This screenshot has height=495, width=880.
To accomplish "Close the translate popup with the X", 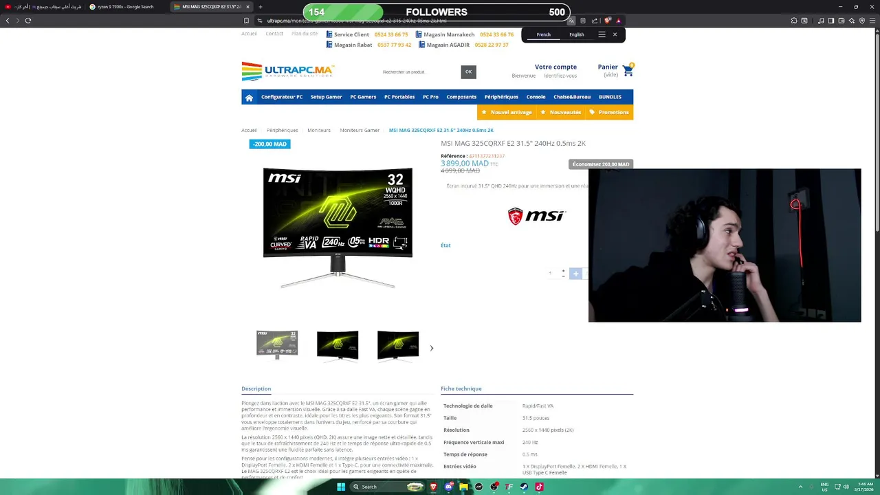I will [615, 34].
